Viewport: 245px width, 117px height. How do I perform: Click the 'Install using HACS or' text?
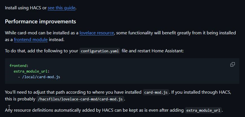26,8
